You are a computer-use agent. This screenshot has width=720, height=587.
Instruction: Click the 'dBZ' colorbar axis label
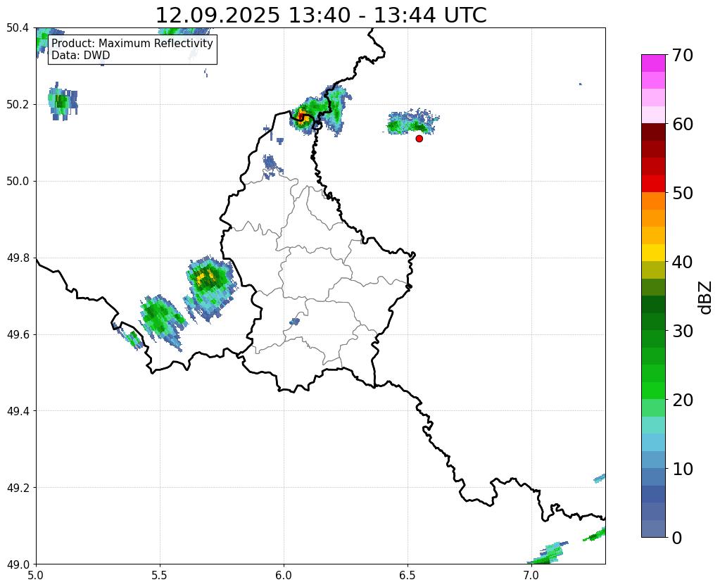(x=706, y=298)
